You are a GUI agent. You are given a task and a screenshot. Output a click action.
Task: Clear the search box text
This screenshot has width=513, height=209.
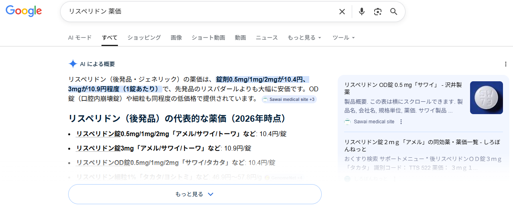(342, 12)
